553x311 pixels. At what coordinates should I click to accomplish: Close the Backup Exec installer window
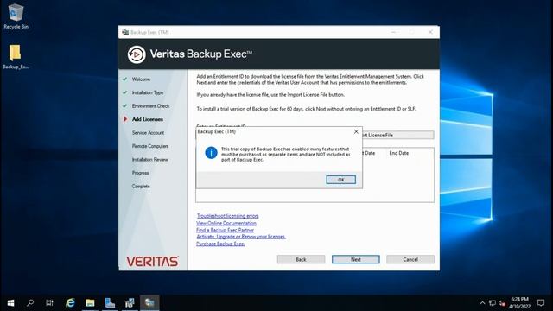coord(430,32)
